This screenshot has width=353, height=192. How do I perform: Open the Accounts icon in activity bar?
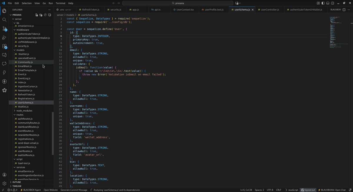[x=4, y=175]
